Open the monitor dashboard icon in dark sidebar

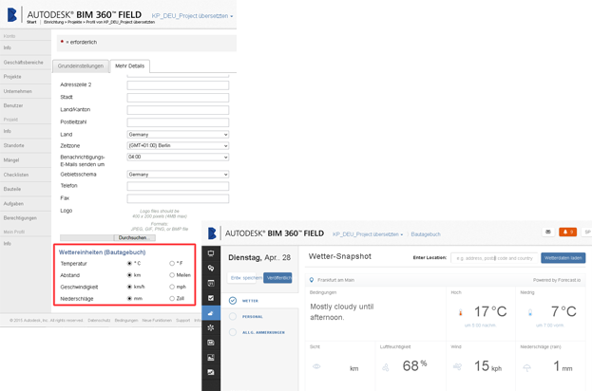(x=211, y=253)
